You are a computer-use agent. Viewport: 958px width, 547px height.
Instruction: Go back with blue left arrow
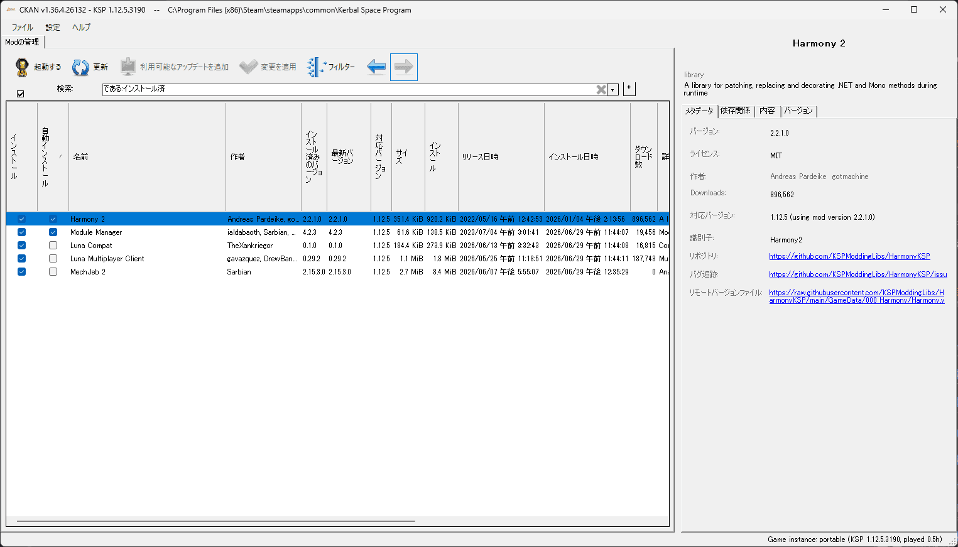376,67
